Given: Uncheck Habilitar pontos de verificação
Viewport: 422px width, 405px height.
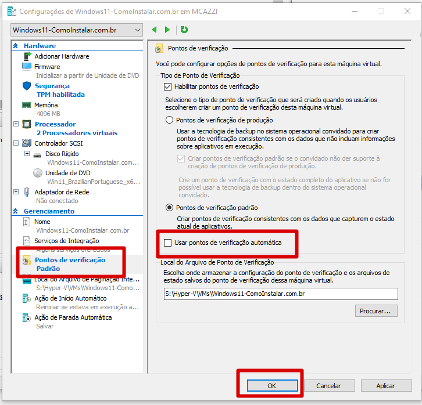Looking at the screenshot, I should (167, 86).
